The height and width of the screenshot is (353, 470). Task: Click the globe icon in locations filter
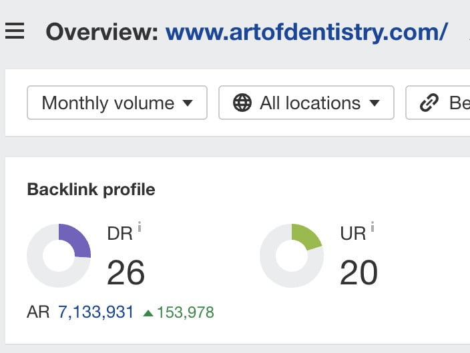pyautogui.click(x=242, y=103)
